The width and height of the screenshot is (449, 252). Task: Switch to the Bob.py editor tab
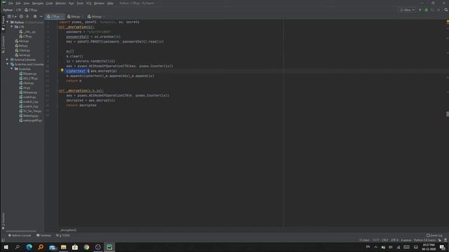tap(74, 17)
